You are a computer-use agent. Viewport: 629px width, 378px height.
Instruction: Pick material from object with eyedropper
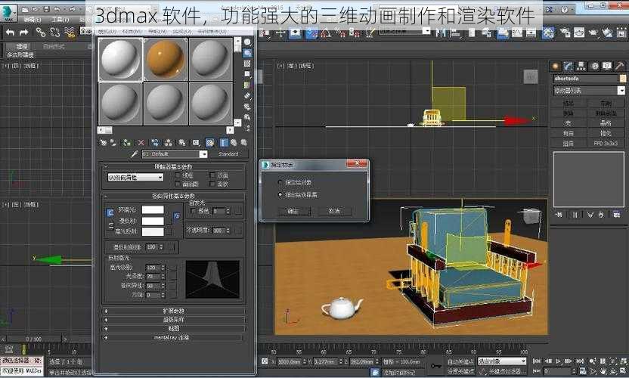click(x=135, y=153)
